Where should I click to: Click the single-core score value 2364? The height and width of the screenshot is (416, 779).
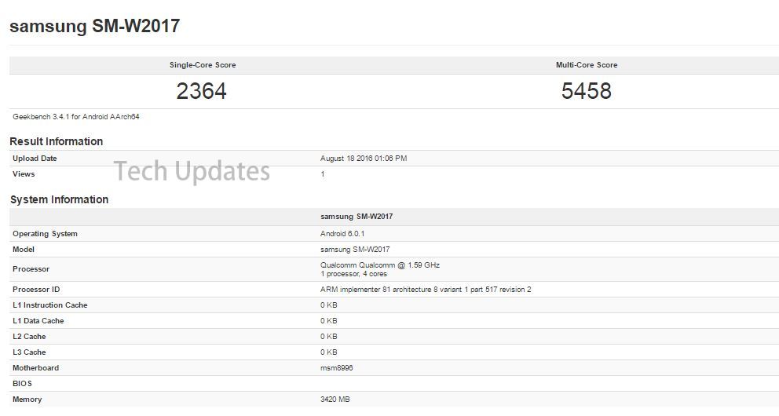coord(201,91)
